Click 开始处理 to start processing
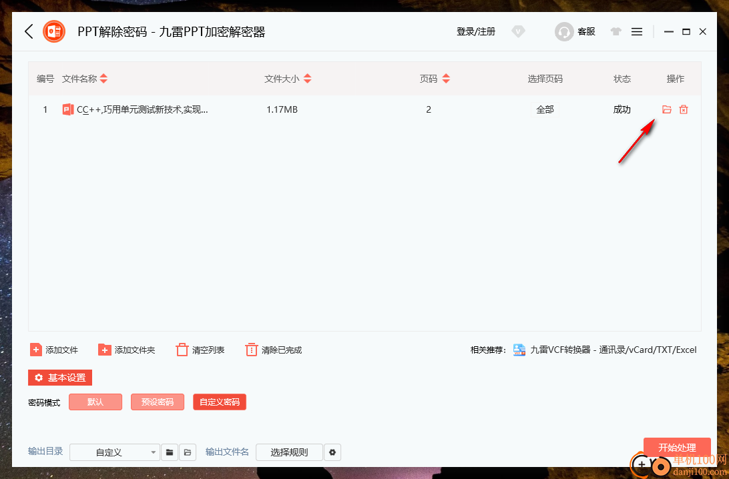 coord(677,448)
